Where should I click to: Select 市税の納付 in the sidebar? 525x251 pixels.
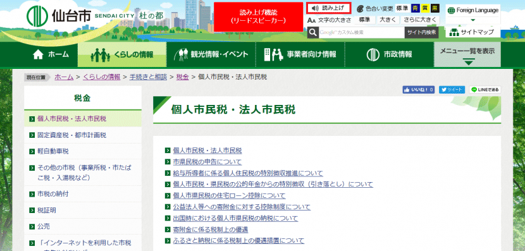(x=83, y=193)
